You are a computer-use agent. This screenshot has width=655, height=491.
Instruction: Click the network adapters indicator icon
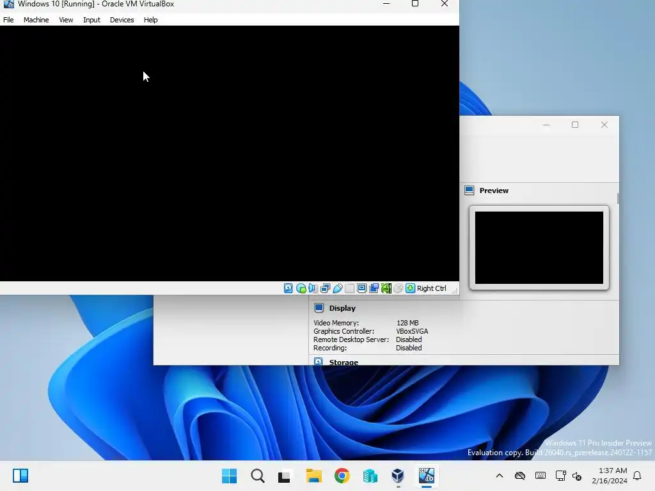pyautogui.click(x=325, y=288)
